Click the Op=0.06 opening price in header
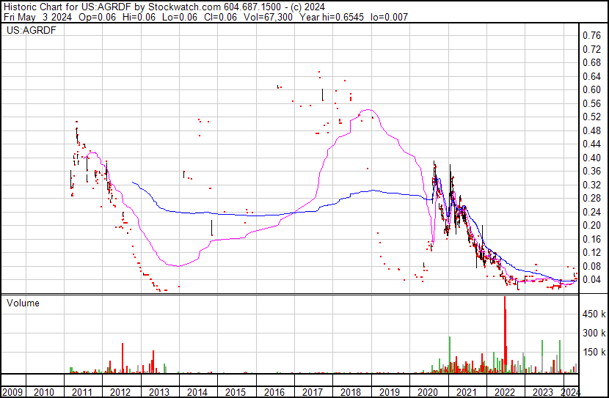609x398 pixels. click(97, 17)
